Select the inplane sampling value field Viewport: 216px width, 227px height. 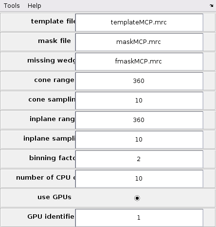coord(139,140)
